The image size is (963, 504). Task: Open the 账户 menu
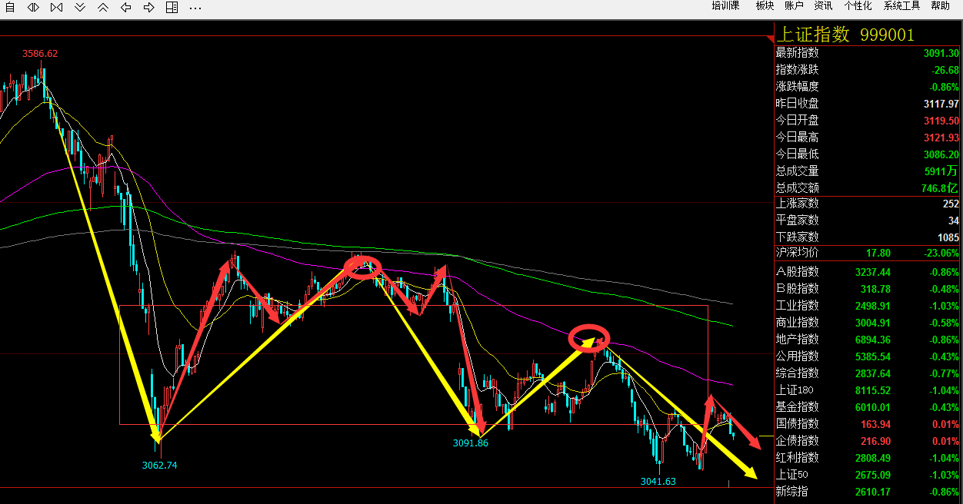coord(794,6)
